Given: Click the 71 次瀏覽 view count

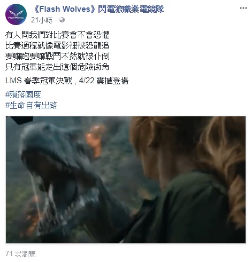Looking at the screenshot, I should [20, 254].
